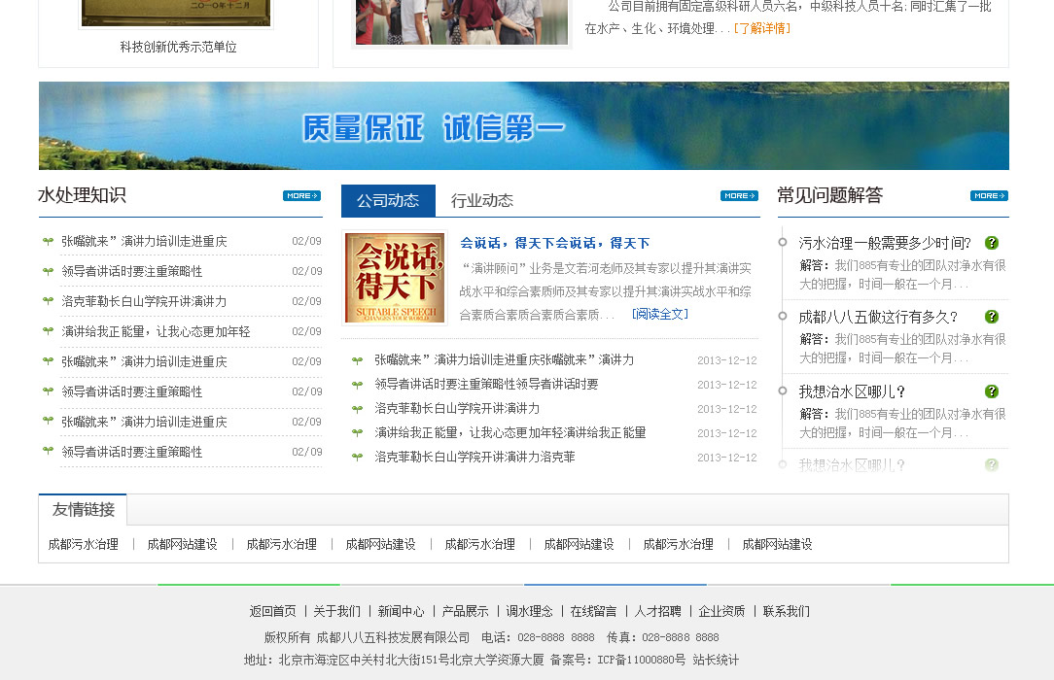Switch to the 行业动态 tab
Screen dimensions: 1054x680
point(482,201)
